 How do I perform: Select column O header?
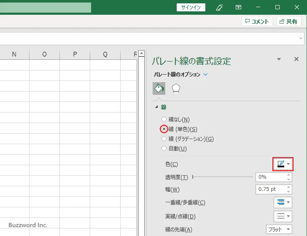[x=44, y=54]
